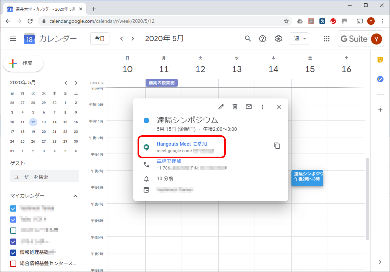This screenshot has width=390, height=272.
Task: Open the 前期の授業開 all-day event
Action: click(x=162, y=83)
